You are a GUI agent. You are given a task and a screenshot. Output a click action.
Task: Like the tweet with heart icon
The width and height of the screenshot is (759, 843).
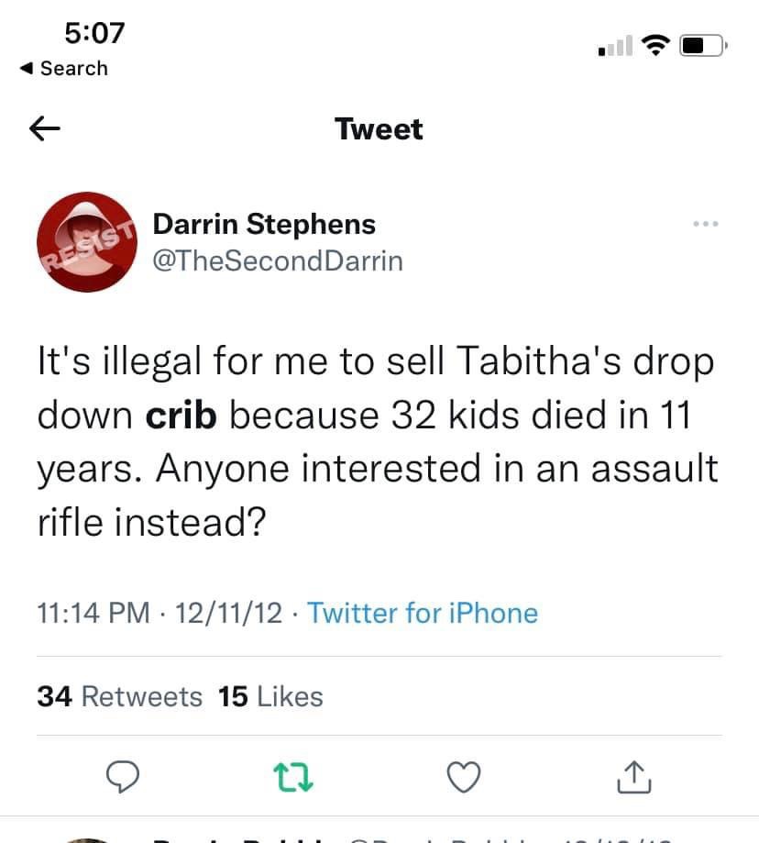coord(464,776)
